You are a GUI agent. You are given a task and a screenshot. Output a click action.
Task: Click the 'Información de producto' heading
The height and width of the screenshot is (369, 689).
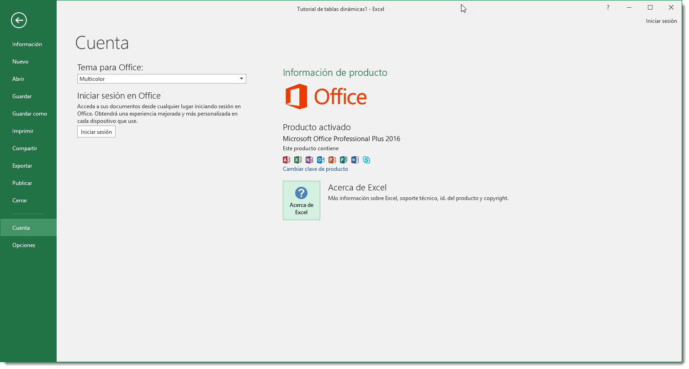(335, 73)
